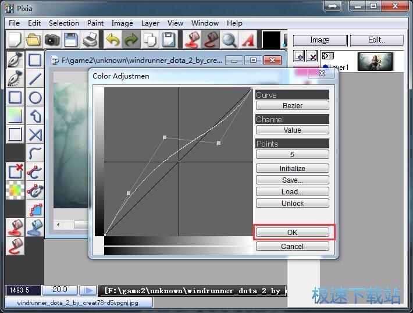Open the Layer menu

pyautogui.click(x=150, y=23)
